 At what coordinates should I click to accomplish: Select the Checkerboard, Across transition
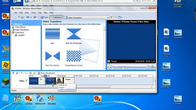tap(74, 56)
